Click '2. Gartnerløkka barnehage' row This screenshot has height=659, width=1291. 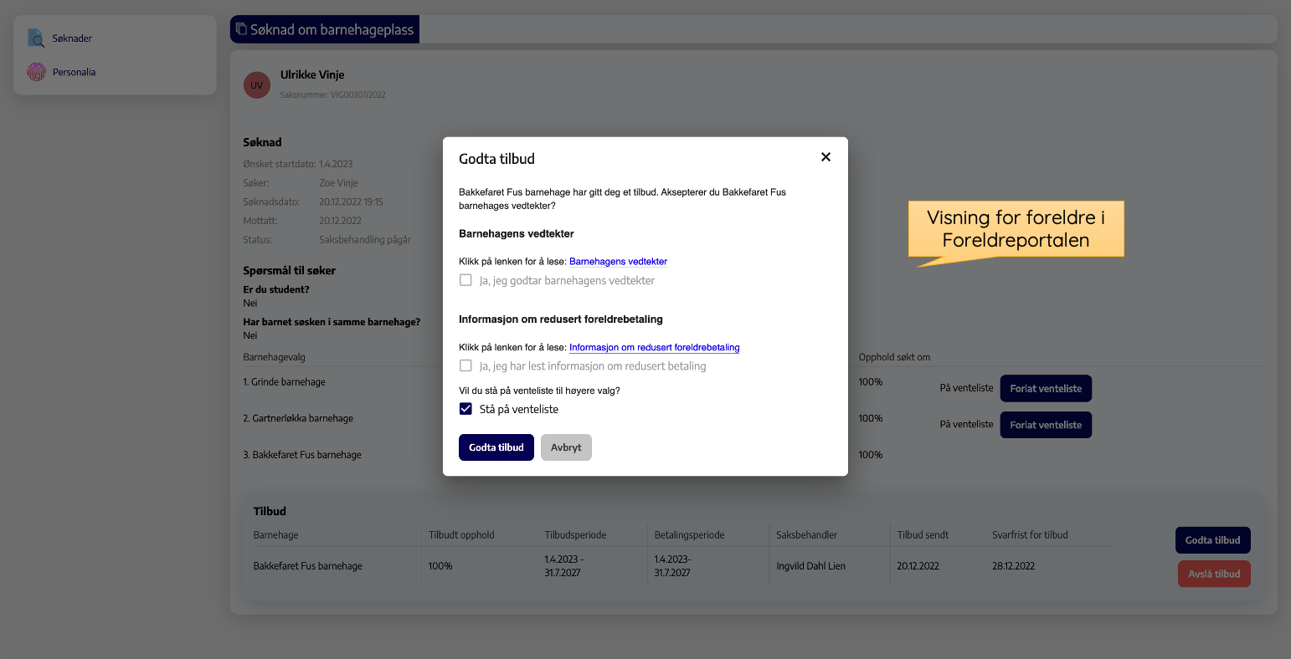[x=298, y=418]
